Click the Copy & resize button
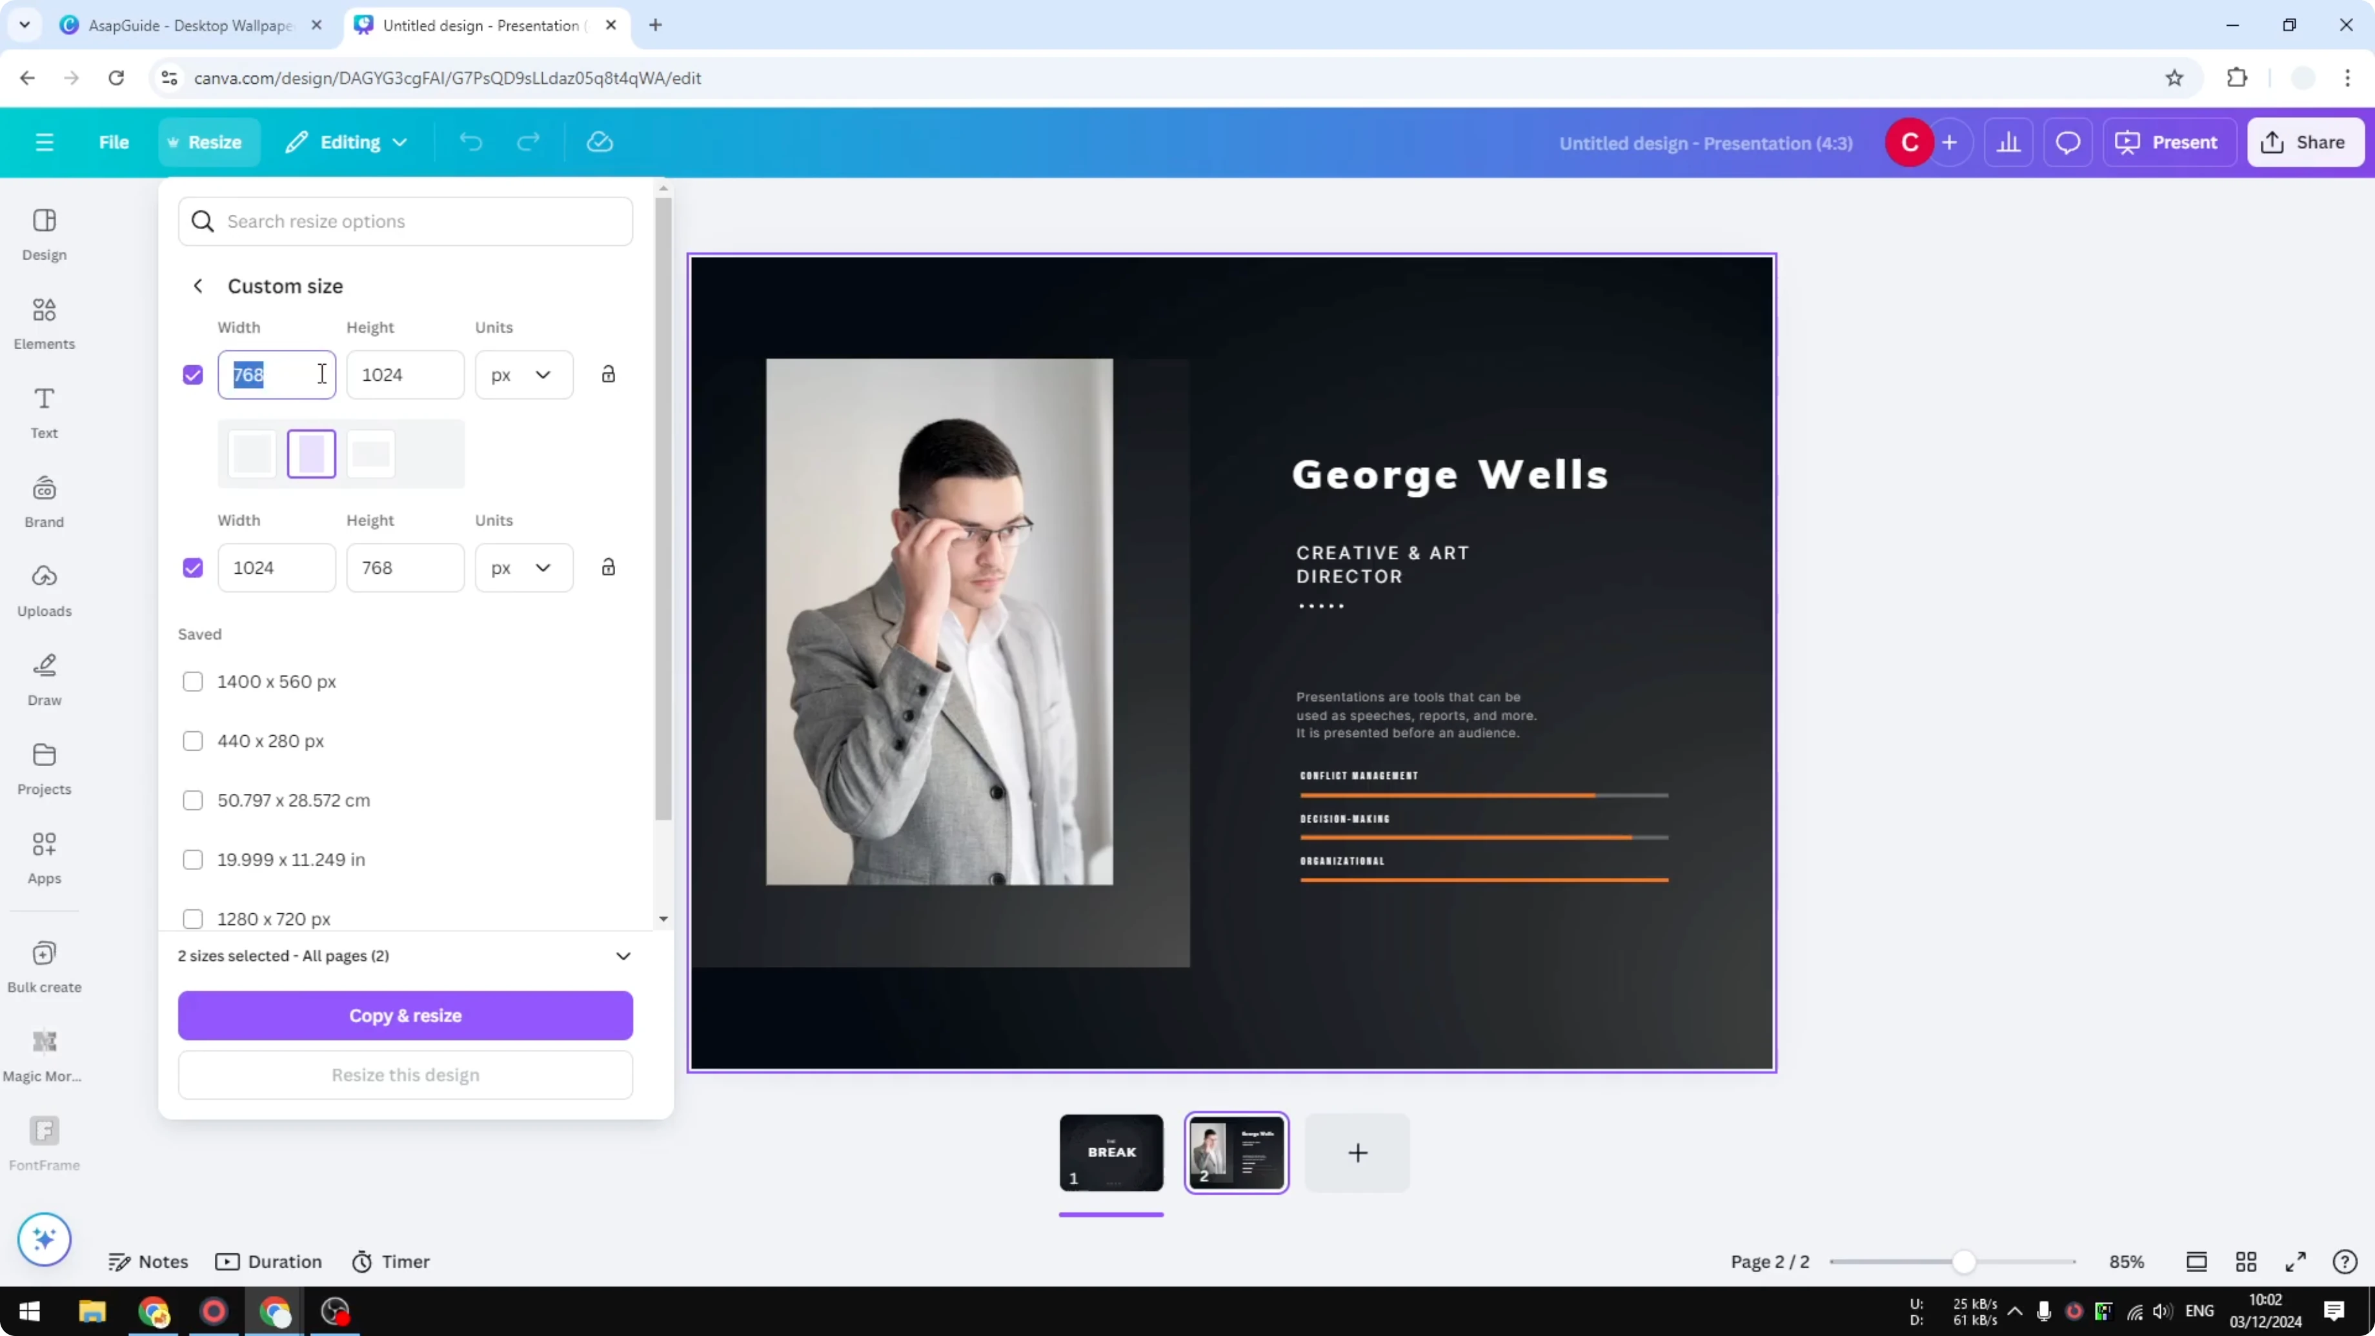 click(405, 1015)
